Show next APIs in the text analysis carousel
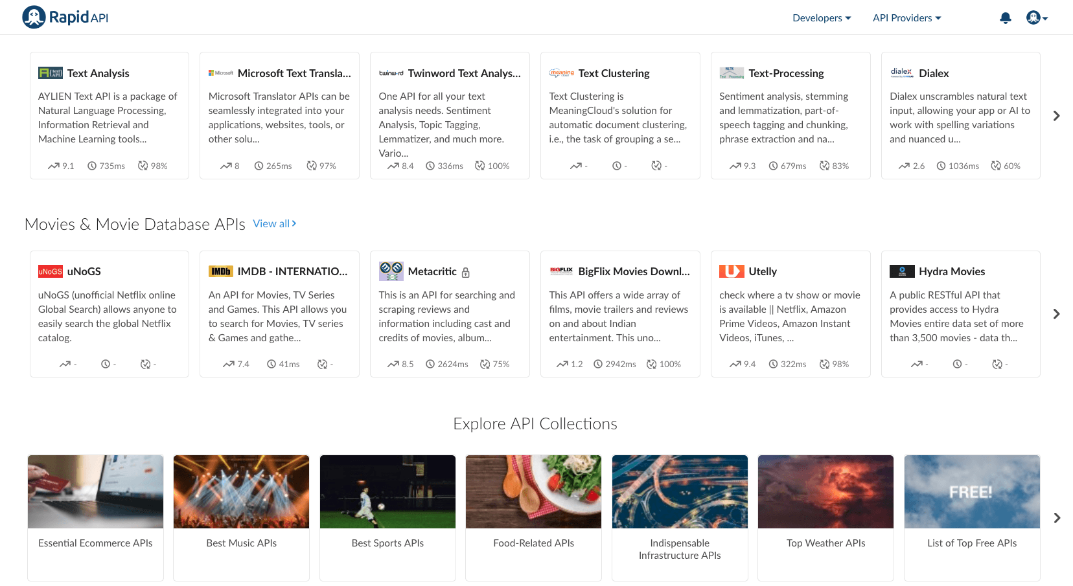1073x586 pixels. (x=1057, y=116)
